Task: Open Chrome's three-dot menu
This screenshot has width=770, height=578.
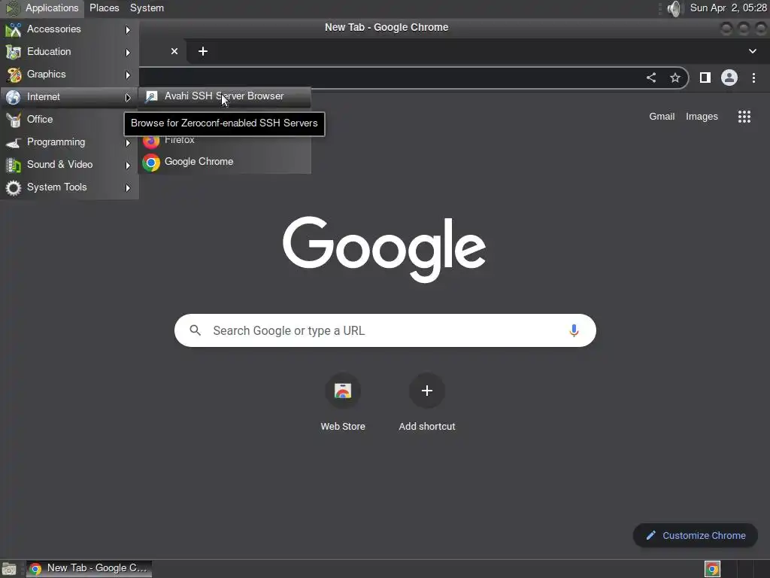Action: 753,78
